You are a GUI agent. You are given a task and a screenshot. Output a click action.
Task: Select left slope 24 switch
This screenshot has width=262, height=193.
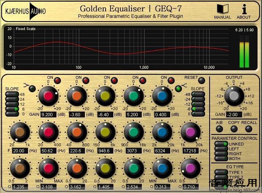tap(12, 99)
